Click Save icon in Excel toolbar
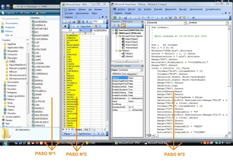Image resolution: width=233 pixels, height=161 pixels. tap(74, 22)
